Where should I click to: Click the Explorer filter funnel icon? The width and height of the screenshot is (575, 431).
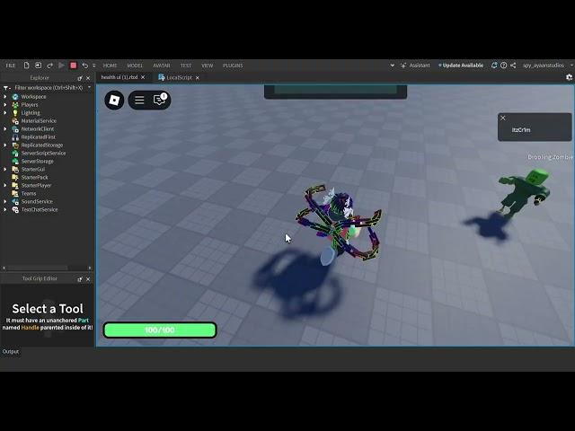pyautogui.click(x=6, y=88)
